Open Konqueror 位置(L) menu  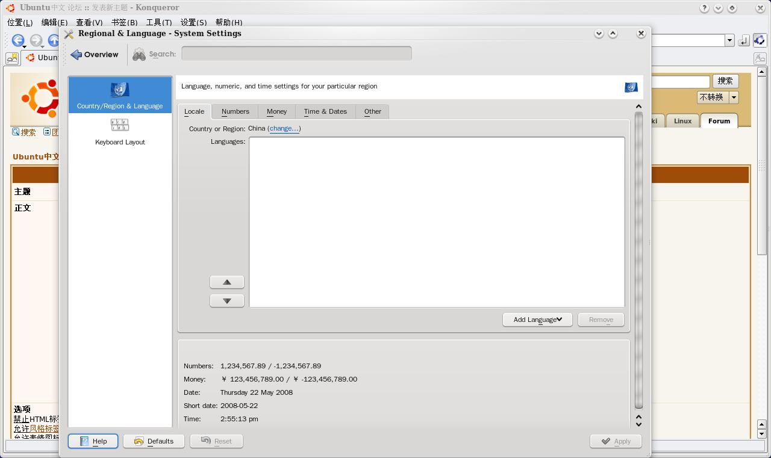[x=20, y=22]
